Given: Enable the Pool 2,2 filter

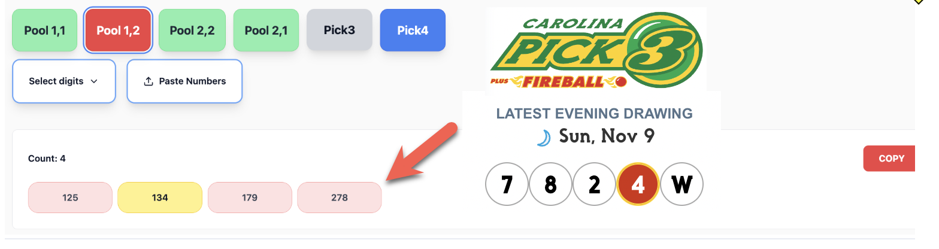Looking at the screenshot, I should (192, 31).
